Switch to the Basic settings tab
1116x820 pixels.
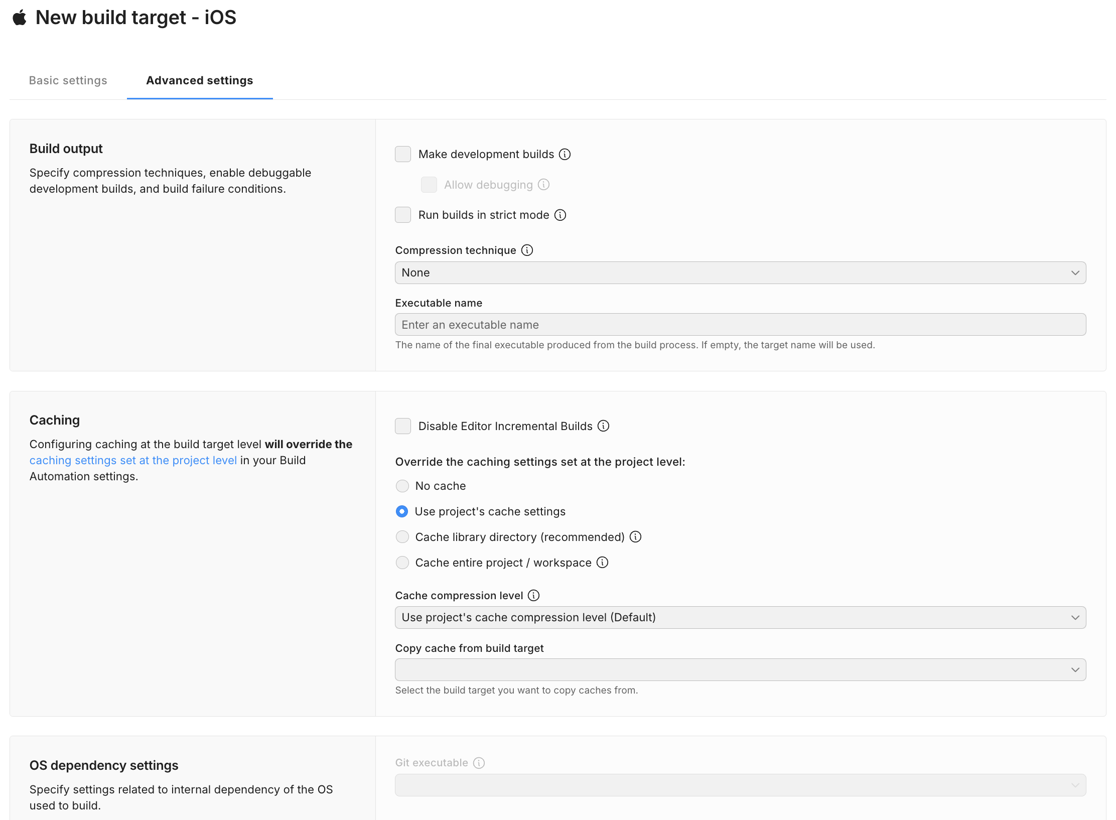pos(68,80)
